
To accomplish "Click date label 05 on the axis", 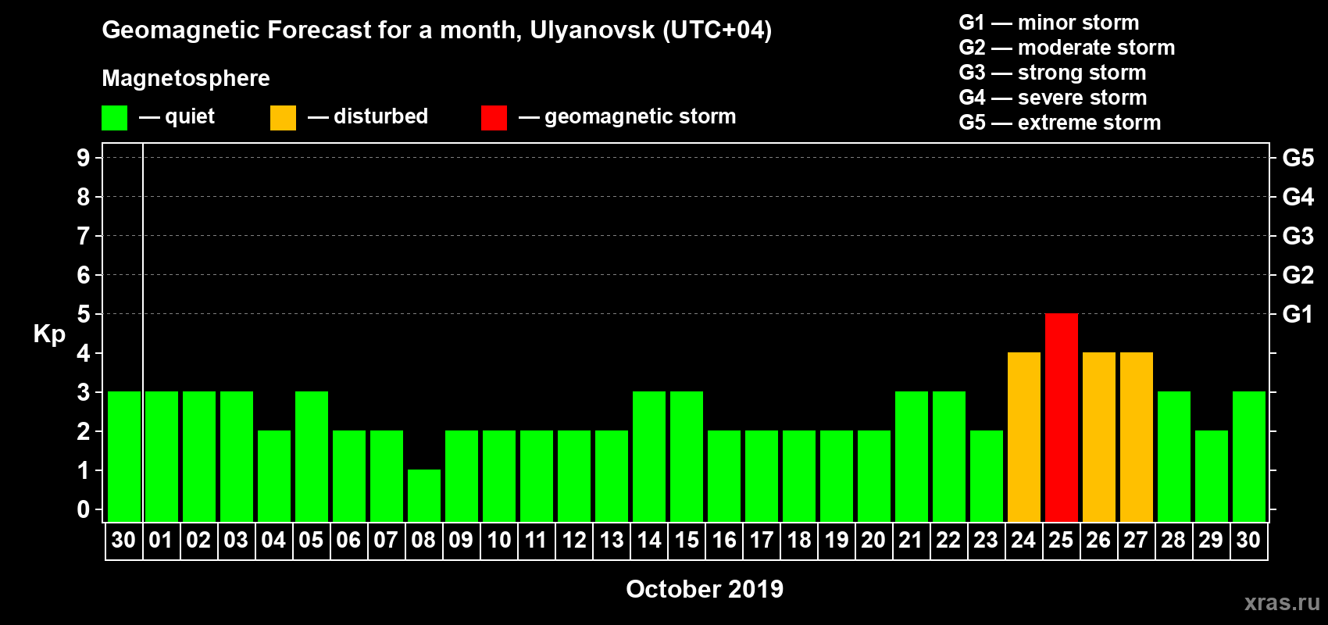I will pos(311,541).
